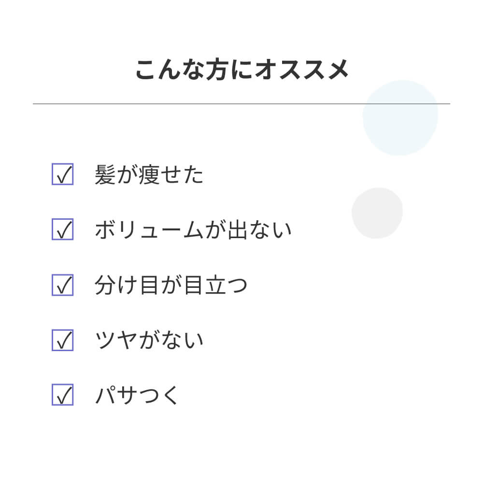Click the horizontal divider line under the heading
This screenshot has height=483, width=483.
click(193, 104)
